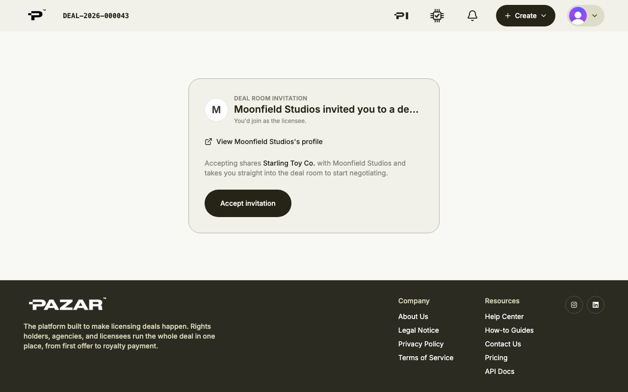
Task: Show notifications via the bell icon
Action: coord(472,16)
